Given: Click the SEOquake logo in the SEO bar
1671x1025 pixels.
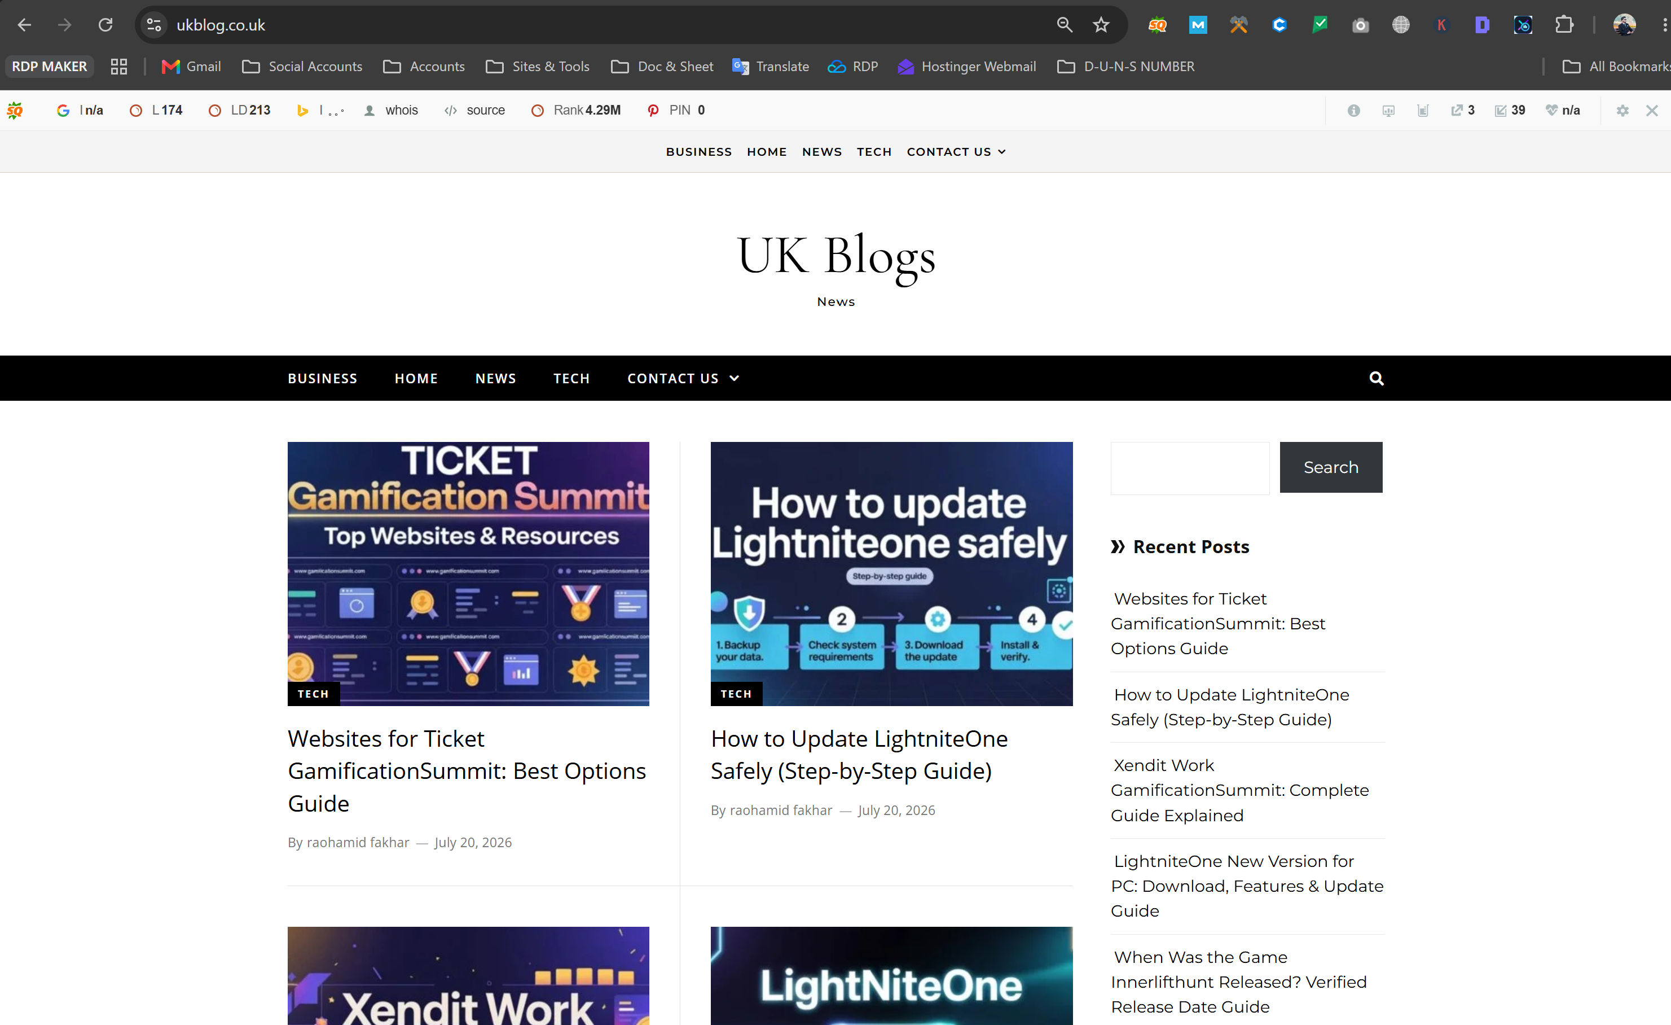Looking at the screenshot, I should (15, 110).
